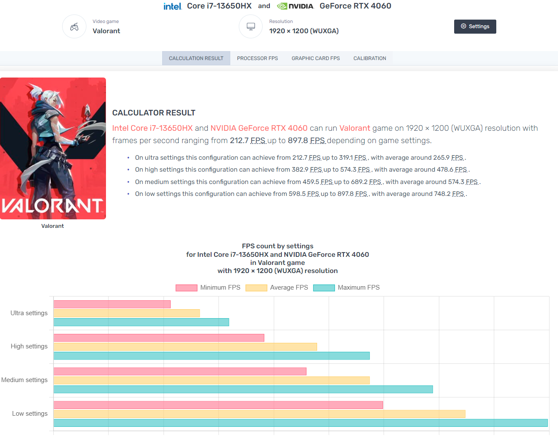Click the Low settings maximum FPS bar
The image size is (558, 437).
point(300,423)
